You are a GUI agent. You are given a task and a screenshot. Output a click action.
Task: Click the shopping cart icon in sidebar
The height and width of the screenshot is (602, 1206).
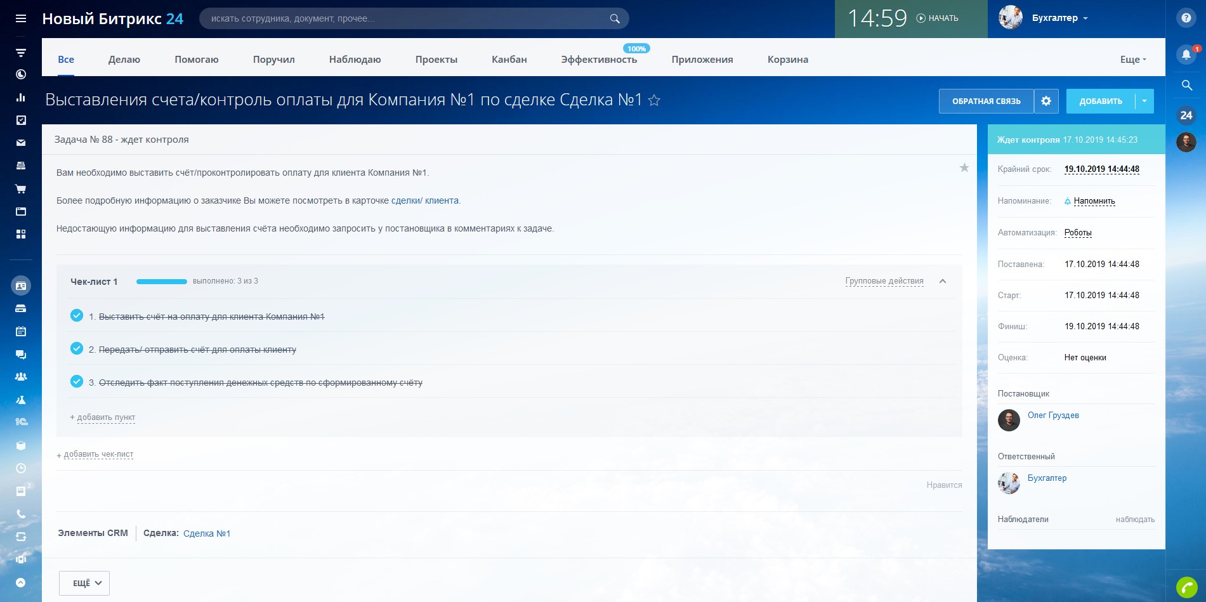tap(21, 188)
